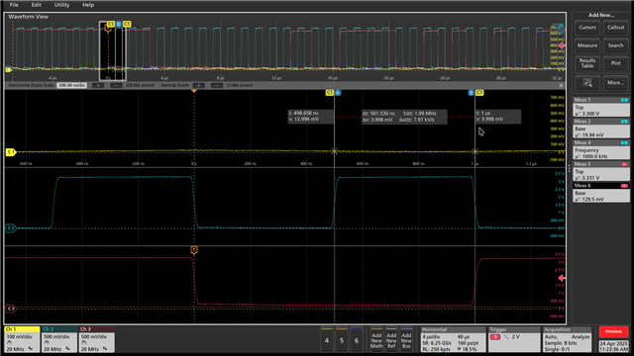Open the Ch 1 settings badge
Viewport: 634px width, 356px height.
22,339
